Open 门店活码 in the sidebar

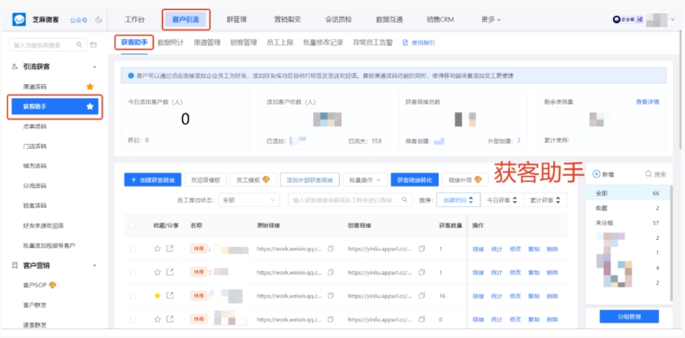click(x=35, y=146)
